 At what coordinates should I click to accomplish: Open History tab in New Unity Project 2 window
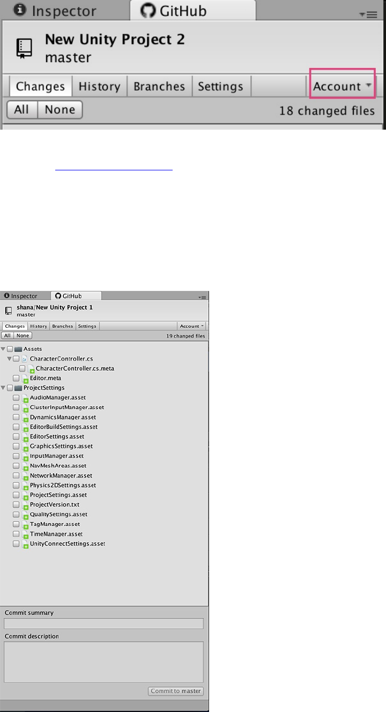tap(99, 86)
